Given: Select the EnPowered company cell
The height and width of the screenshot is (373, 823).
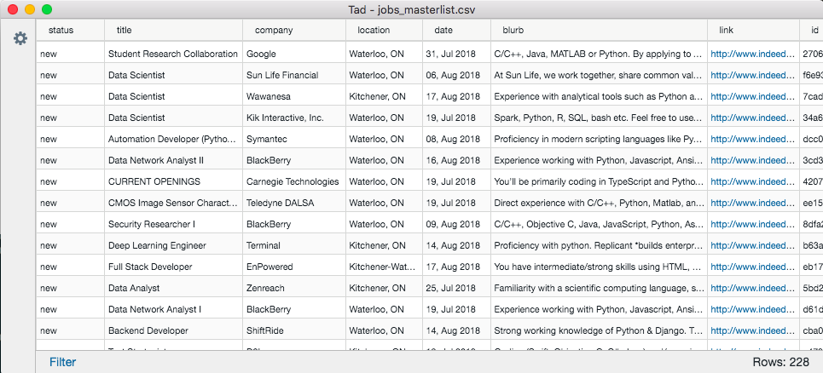Looking at the screenshot, I should (294, 267).
